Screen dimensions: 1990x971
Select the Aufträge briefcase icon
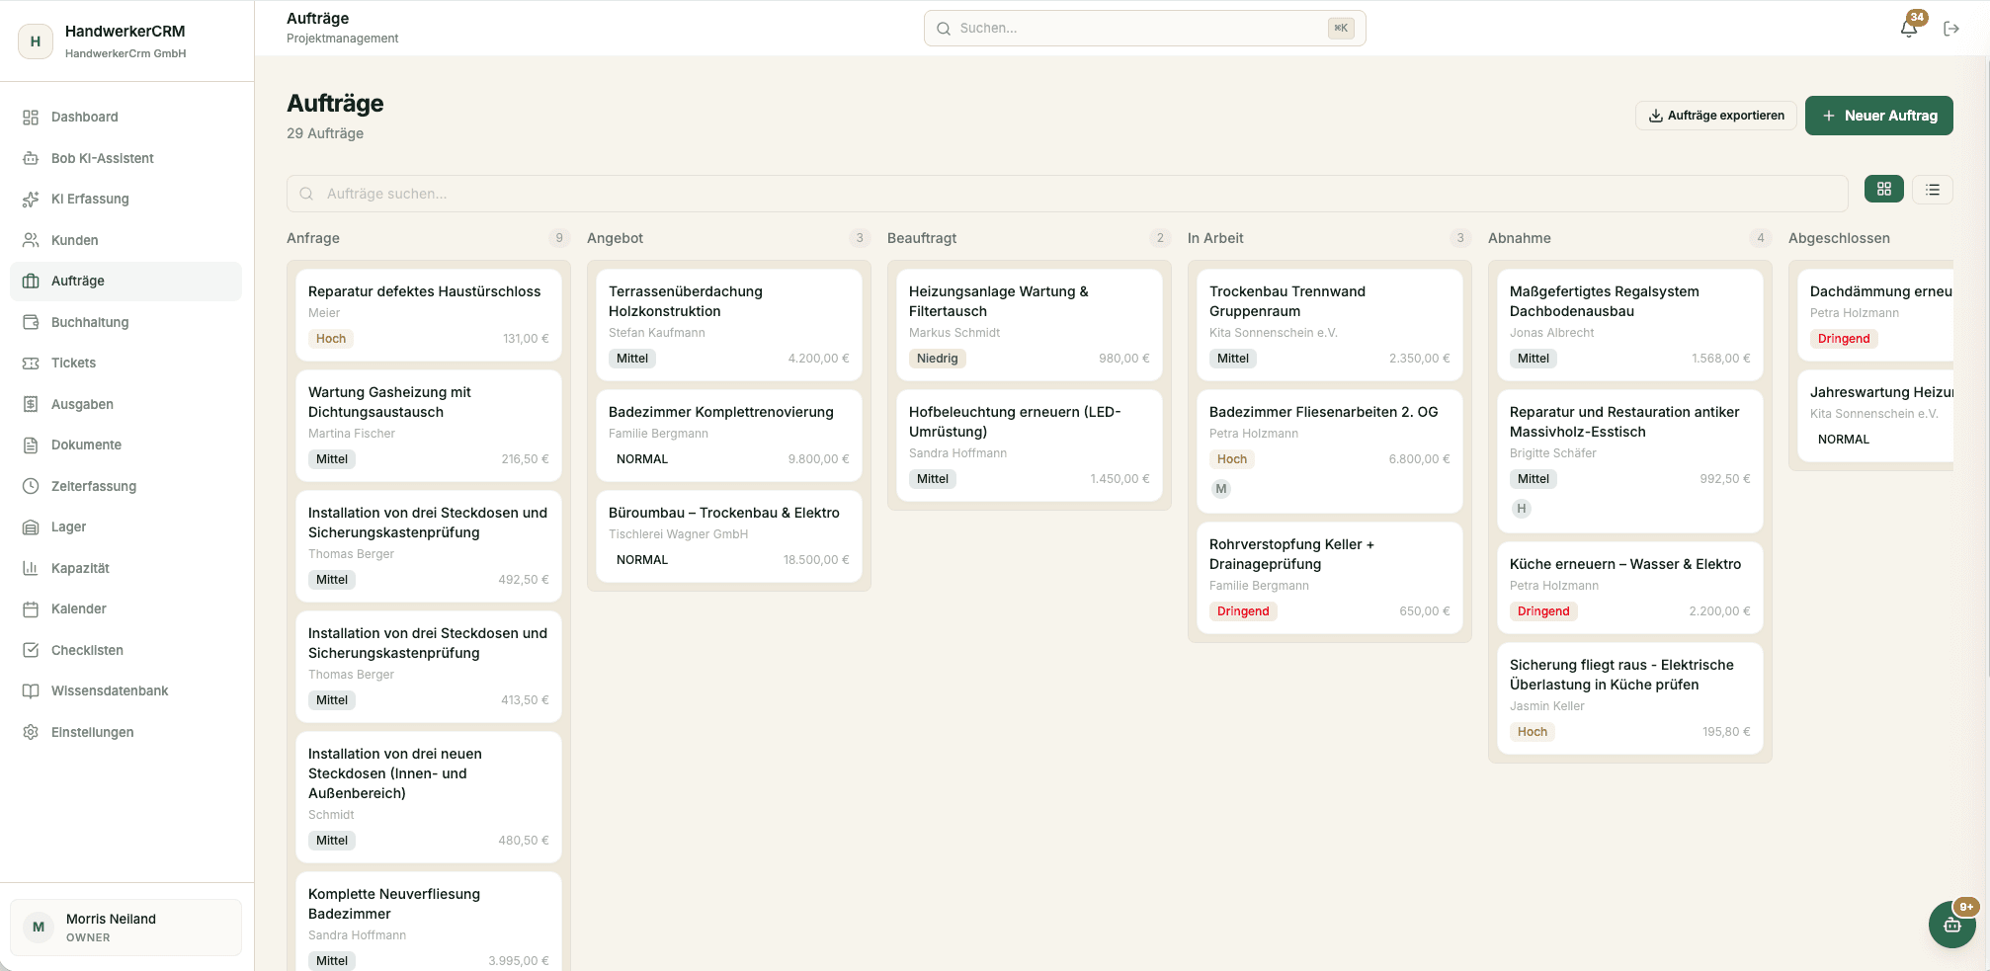(x=31, y=282)
